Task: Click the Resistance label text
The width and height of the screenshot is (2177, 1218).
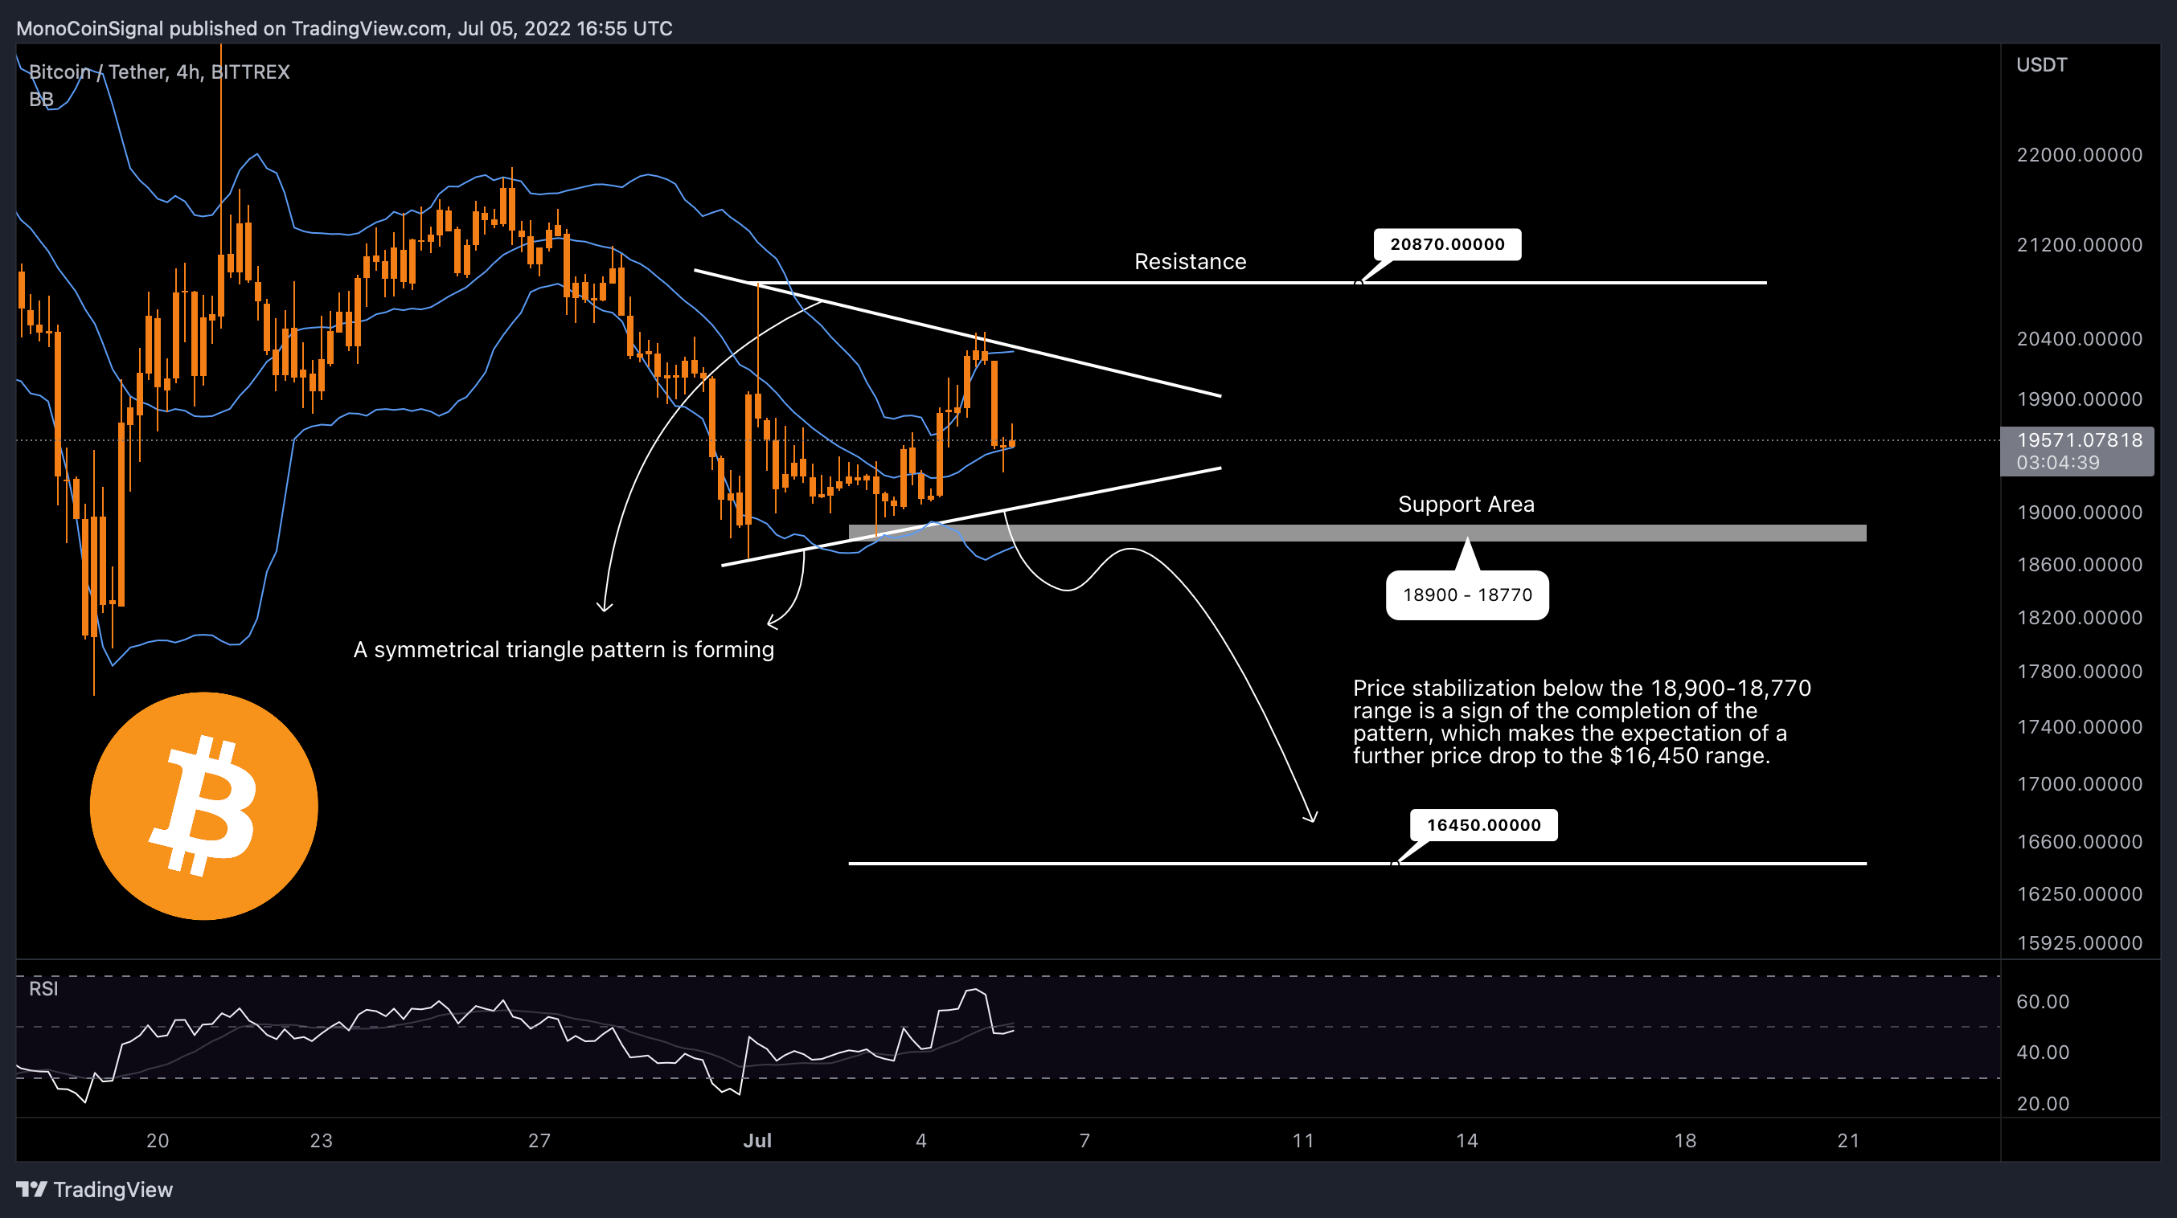Action: point(1190,262)
